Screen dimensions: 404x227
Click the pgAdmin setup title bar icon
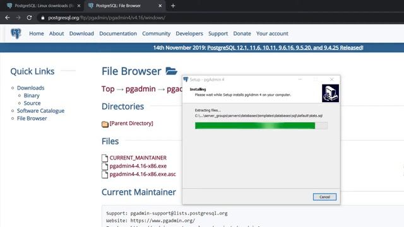(x=186, y=79)
